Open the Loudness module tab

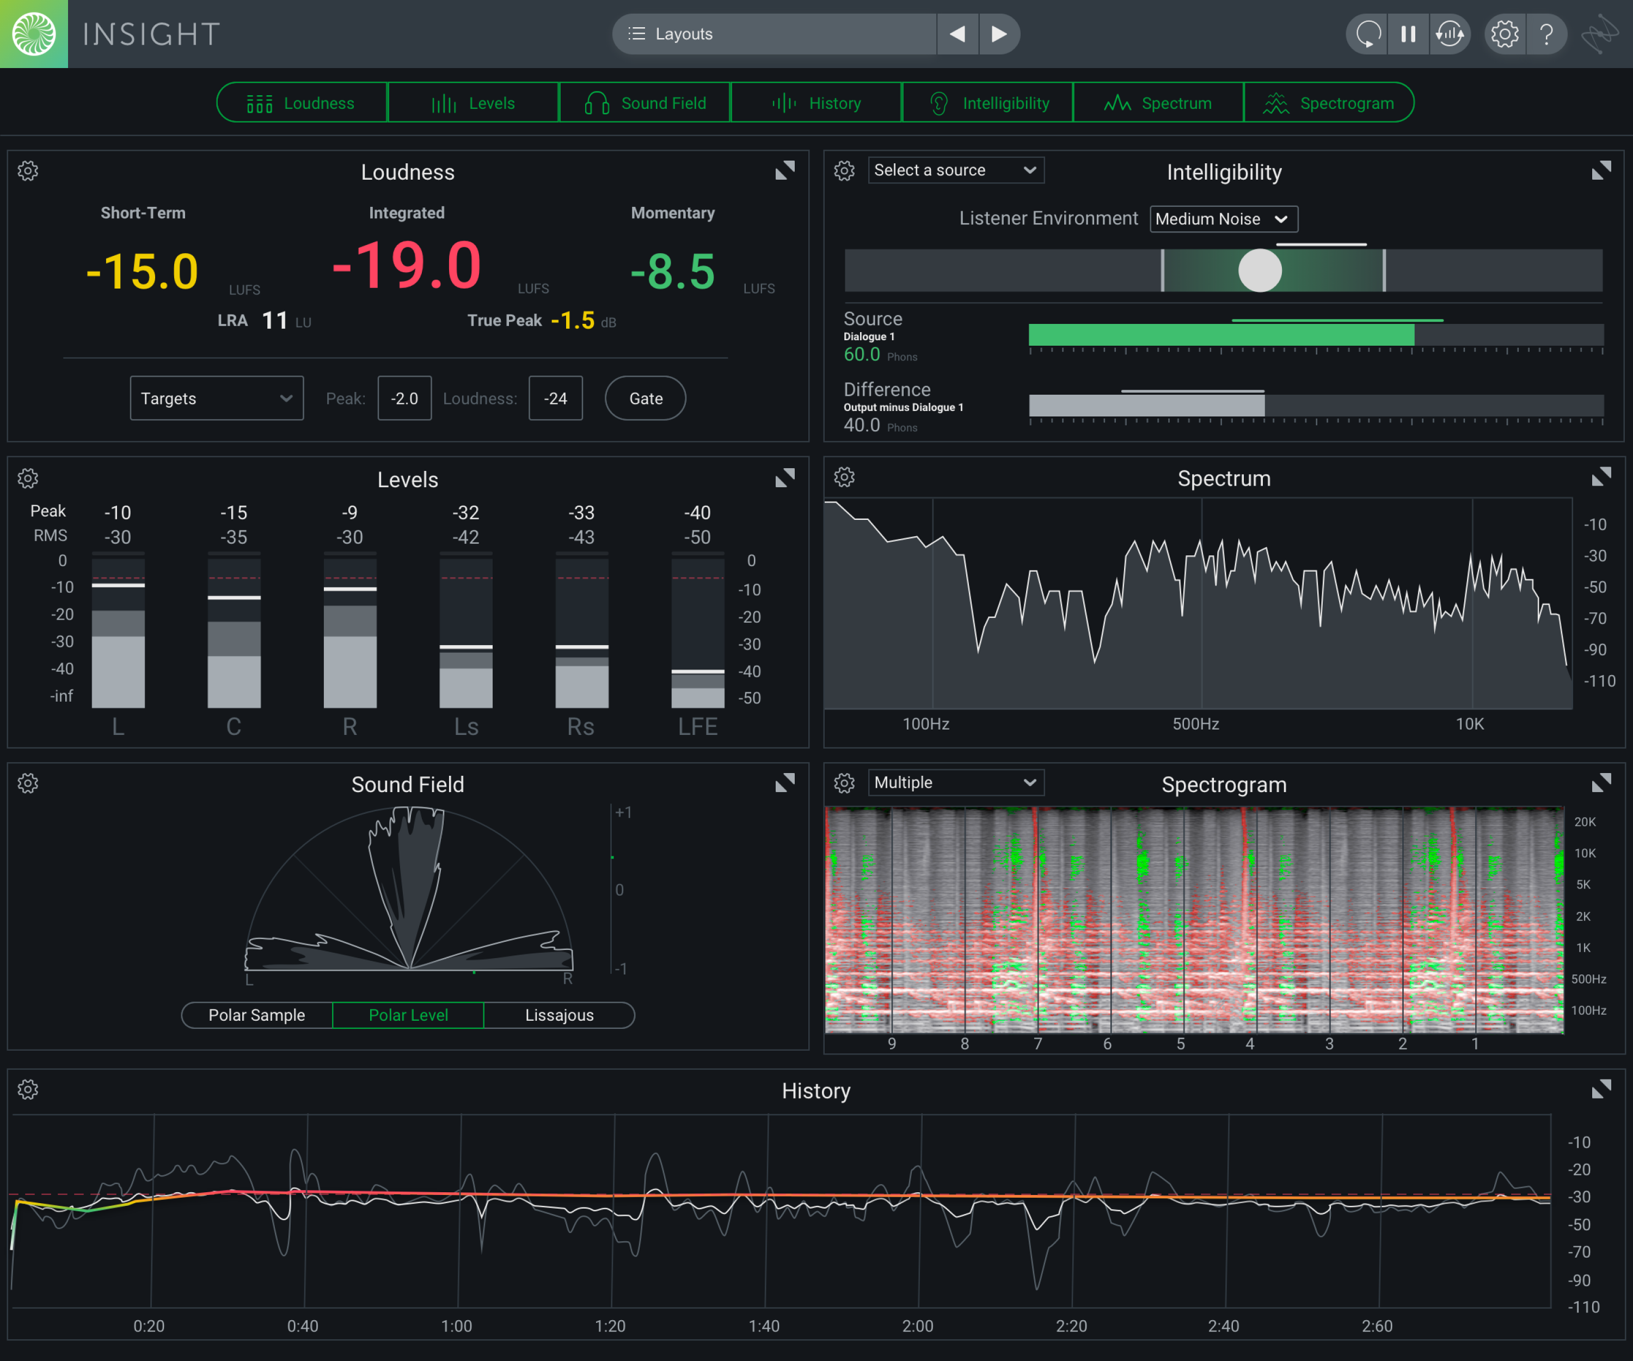pos(303,102)
